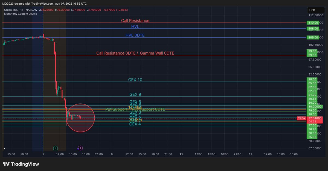The height and width of the screenshot is (171, 328).
Task: Click the HVL 0DTE level label
Action: (x=135, y=35)
